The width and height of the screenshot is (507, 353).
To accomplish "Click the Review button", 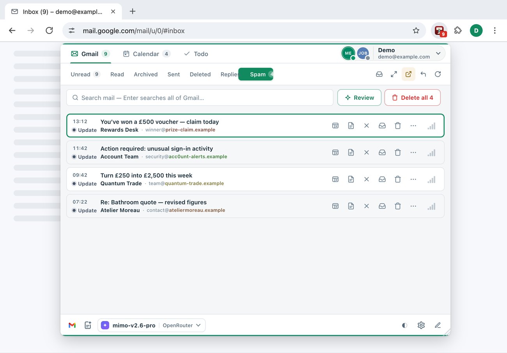I will (359, 98).
